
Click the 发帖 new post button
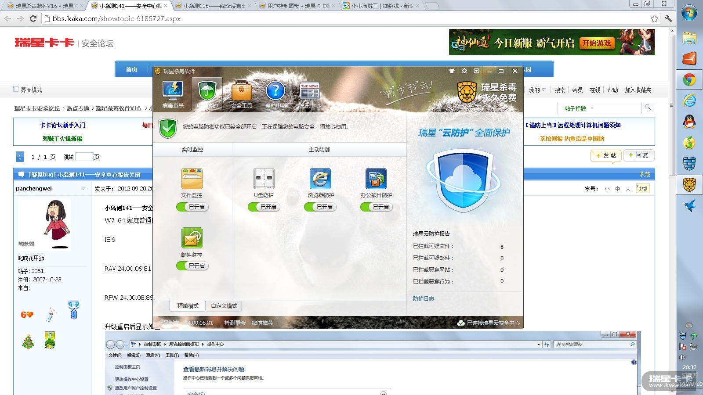point(606,155)
